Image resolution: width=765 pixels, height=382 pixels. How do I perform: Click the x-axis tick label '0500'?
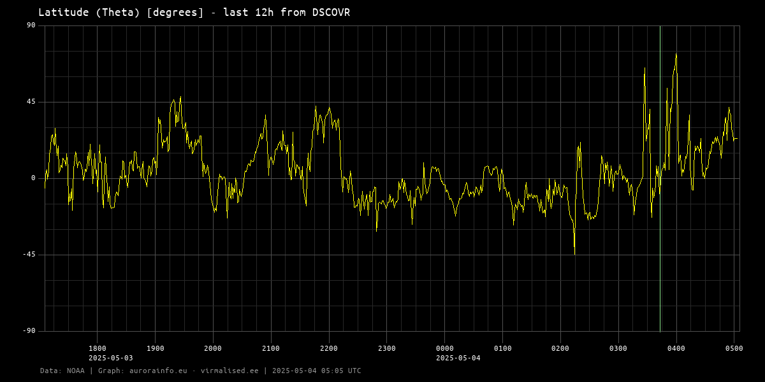[x=734, y=348]
